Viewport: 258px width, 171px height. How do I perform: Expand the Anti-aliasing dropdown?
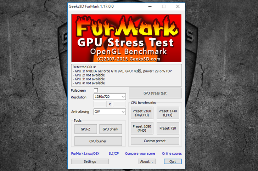pos(110,112)
